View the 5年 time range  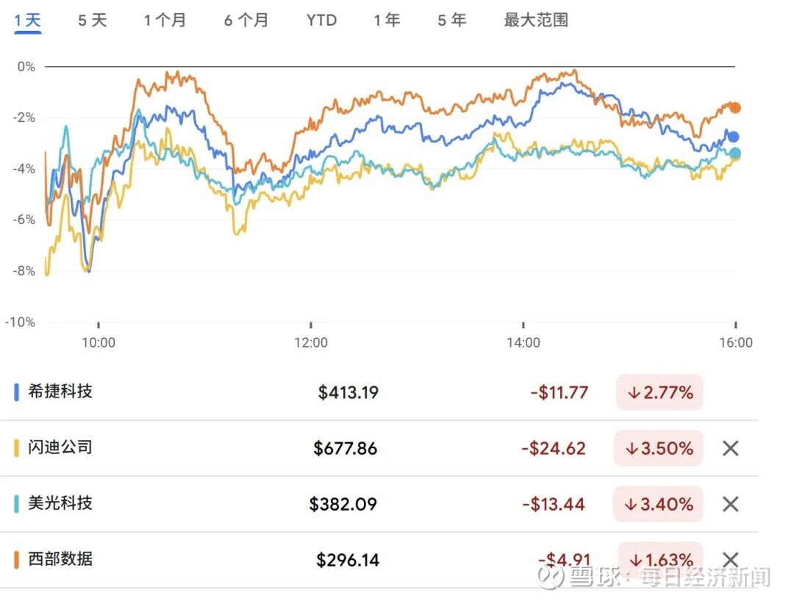click(x=451, y=20)
